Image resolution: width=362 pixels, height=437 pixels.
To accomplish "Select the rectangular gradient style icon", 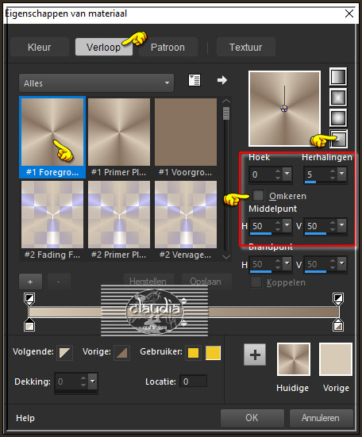I will click(x=338, y=98).
